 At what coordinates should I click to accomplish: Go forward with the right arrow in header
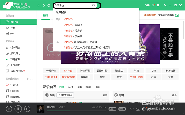coord(44,6)
